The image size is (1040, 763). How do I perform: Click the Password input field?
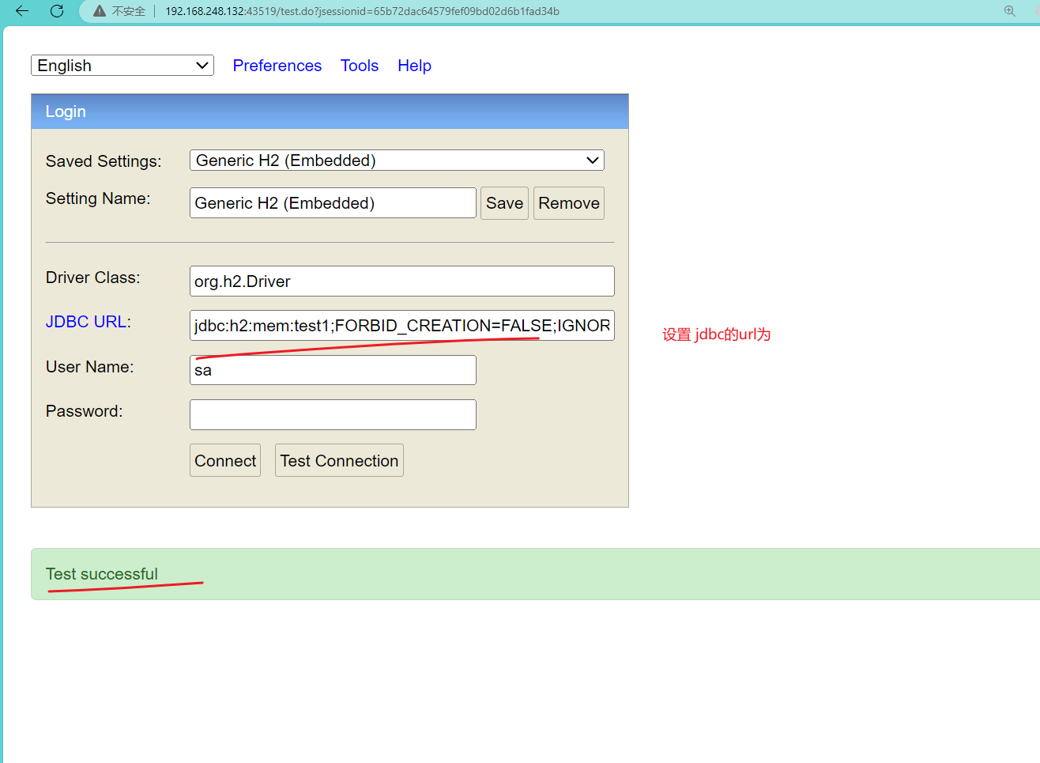pos(333,414)
